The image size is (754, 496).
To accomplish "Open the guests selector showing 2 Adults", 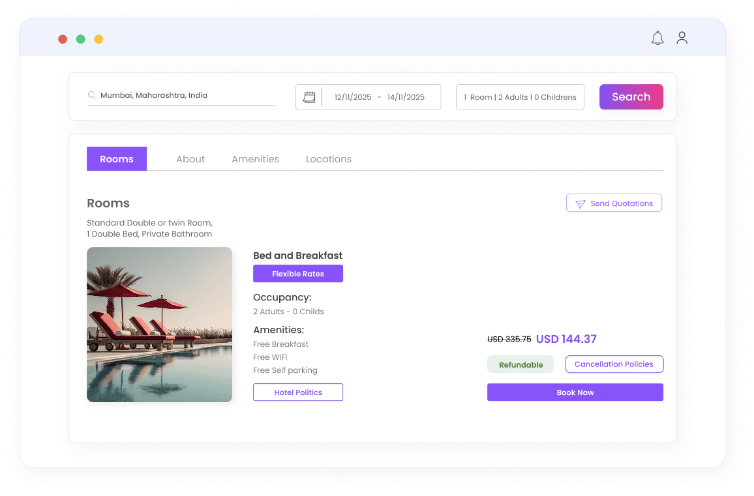I will pyautogui.click(x=520, y=96).
